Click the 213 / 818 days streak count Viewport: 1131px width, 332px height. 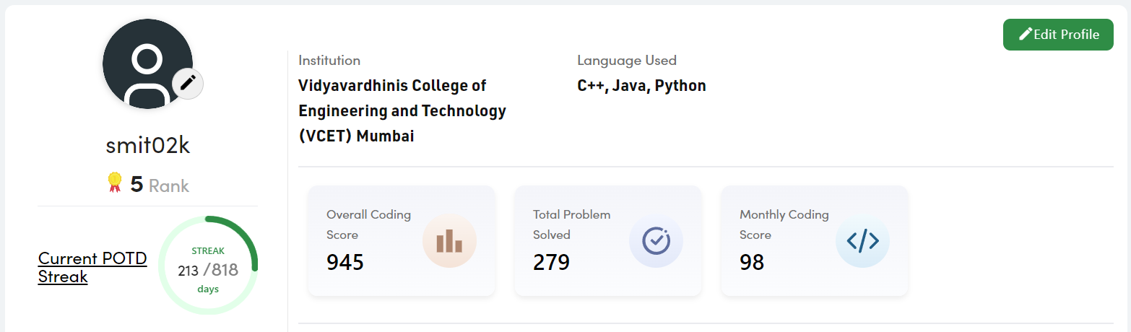pyautogui.click(x=208, y=271)
